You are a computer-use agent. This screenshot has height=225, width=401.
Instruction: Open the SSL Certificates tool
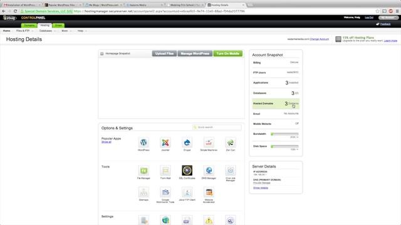[187, 171]
